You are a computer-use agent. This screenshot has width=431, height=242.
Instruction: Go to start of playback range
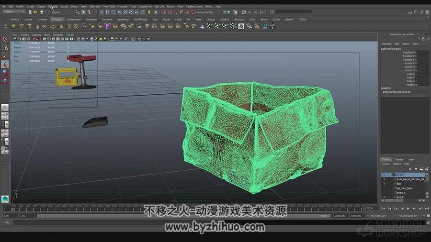point(384,209)
